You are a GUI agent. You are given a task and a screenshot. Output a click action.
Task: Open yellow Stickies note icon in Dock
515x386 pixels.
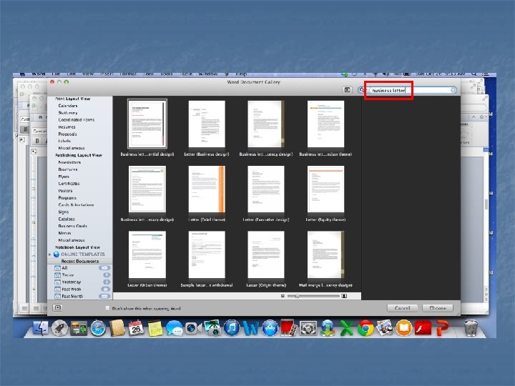[x=155, y=328]
